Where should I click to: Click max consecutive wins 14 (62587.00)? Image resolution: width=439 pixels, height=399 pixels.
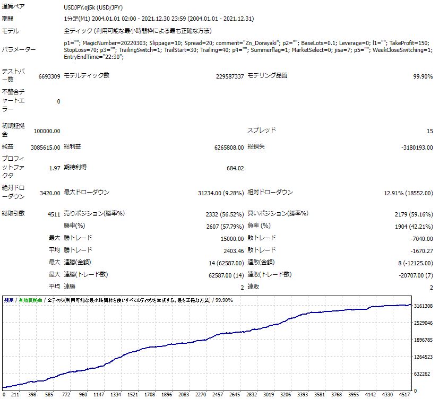(226, 263)
